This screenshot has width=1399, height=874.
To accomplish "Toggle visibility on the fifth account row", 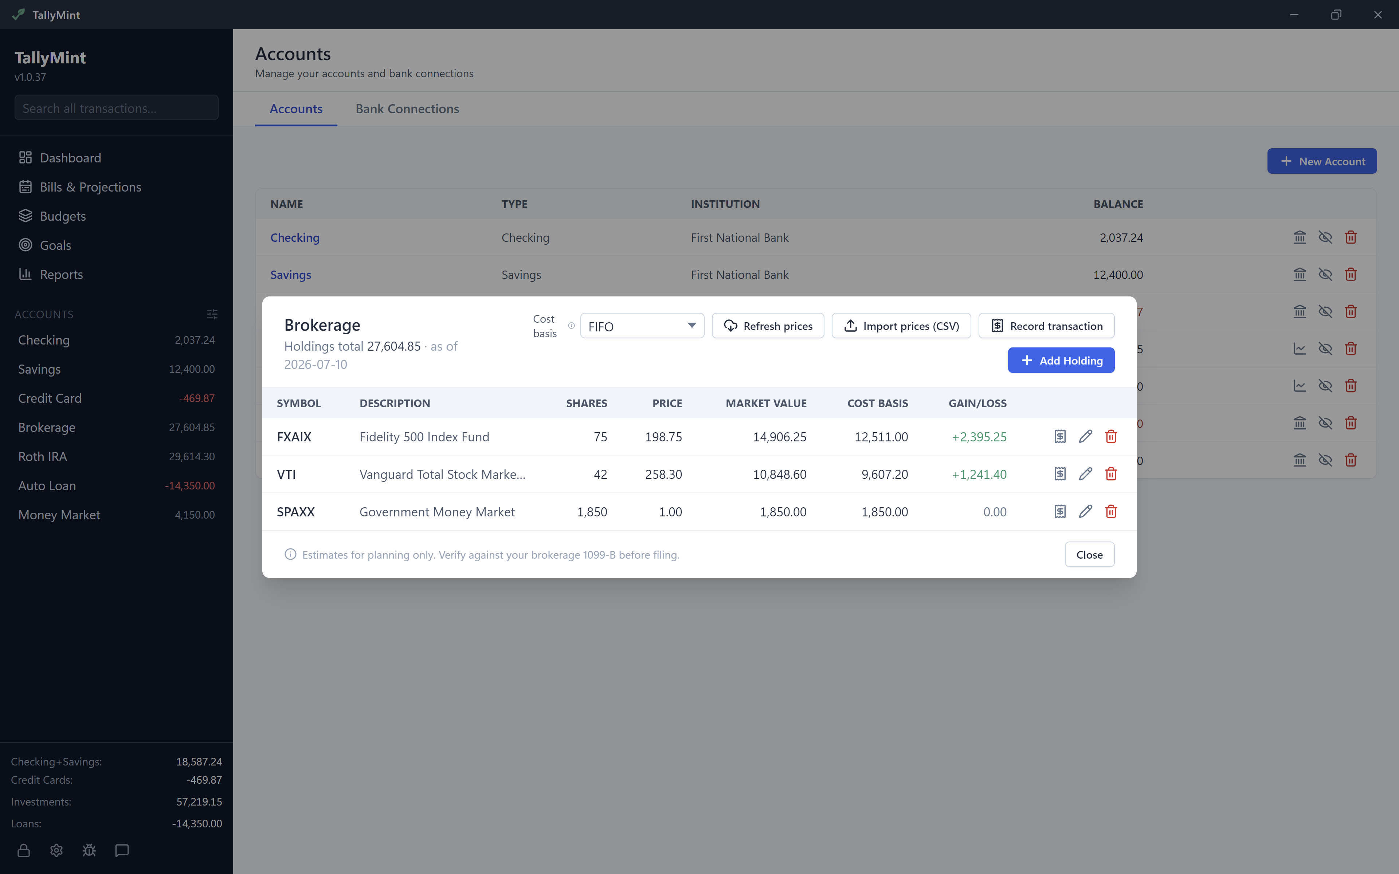I will [x=1325, y=386].
